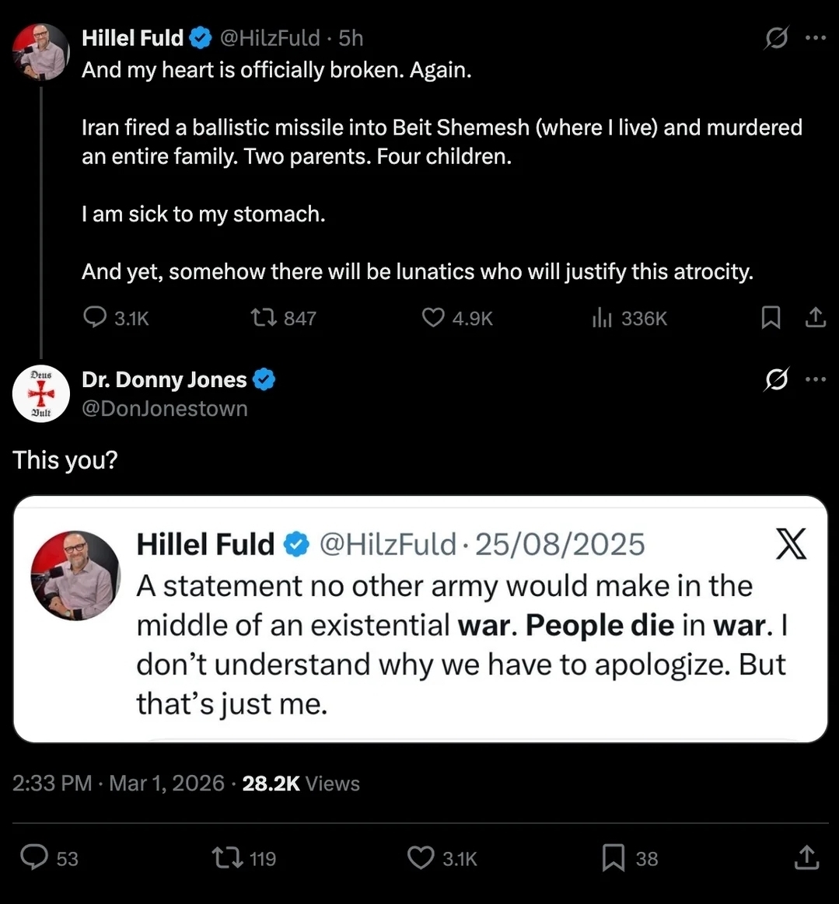
Task: Bookmark Dr. Donny Jones's post
Action: coord(614,857)
